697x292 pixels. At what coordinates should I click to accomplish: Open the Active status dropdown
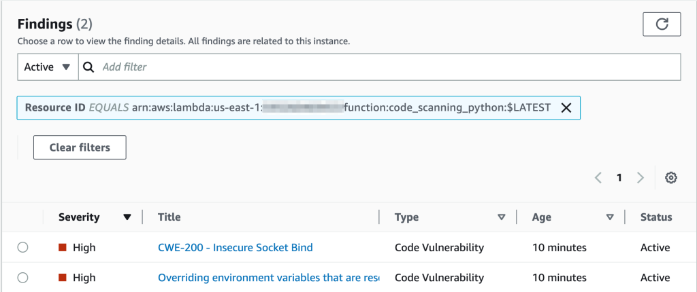(47, 67)
